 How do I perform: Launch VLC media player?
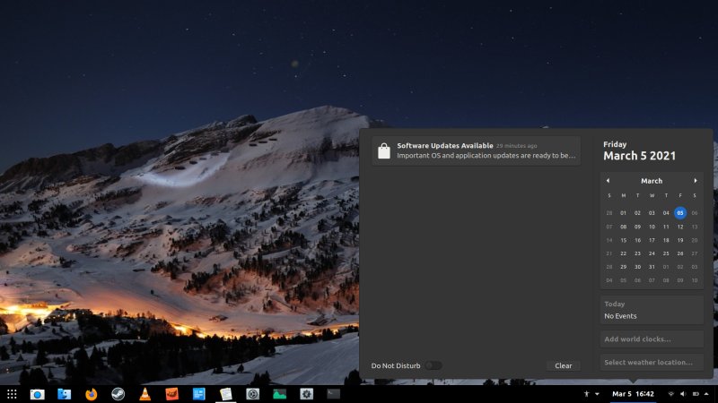pos(144,394)
